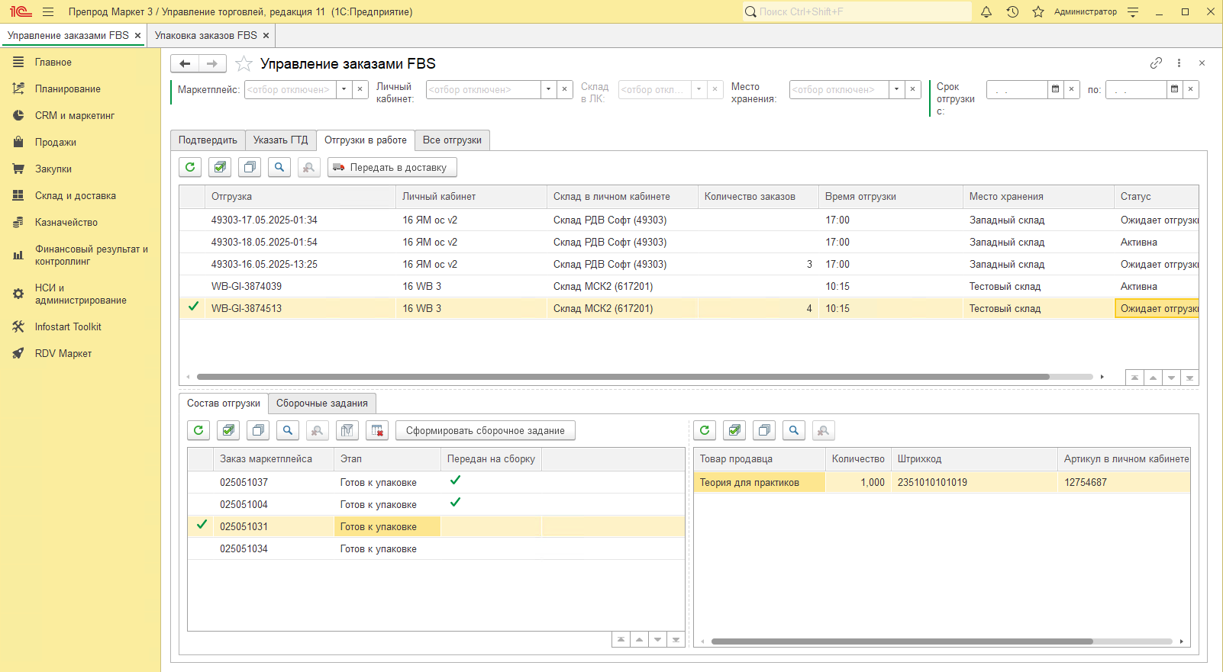Select Состав отгрузки tab
This screenshot has height=672, width=1223.
(224, 404)
